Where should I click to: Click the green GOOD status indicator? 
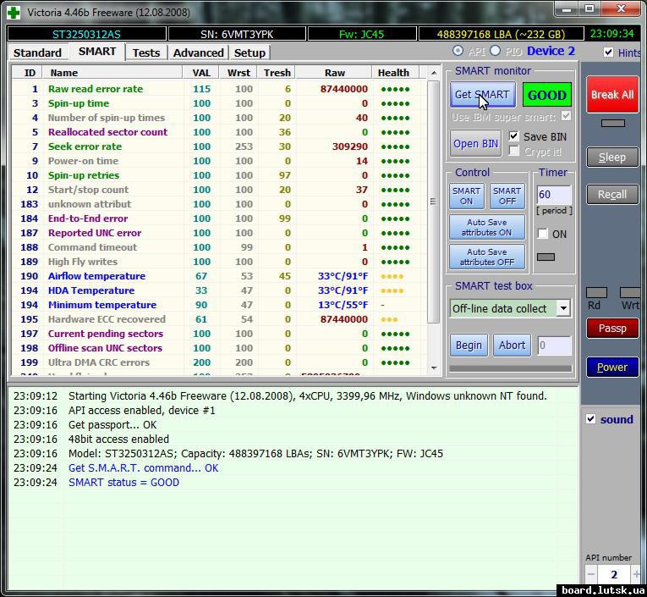click(546, 95)
